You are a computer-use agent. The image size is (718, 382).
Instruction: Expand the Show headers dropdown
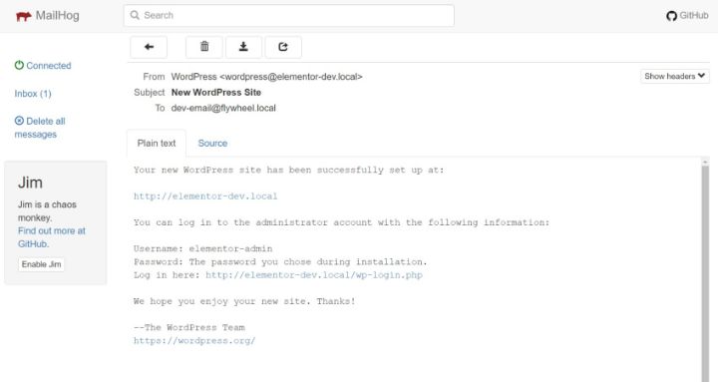point(674,76)
